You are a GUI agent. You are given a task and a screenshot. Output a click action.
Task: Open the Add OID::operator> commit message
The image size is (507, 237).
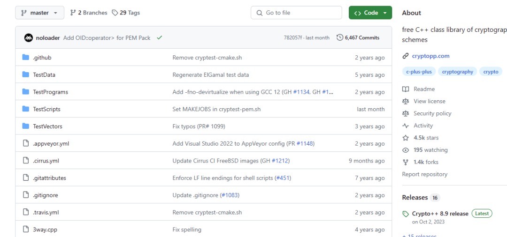click(x=107, y=38)
